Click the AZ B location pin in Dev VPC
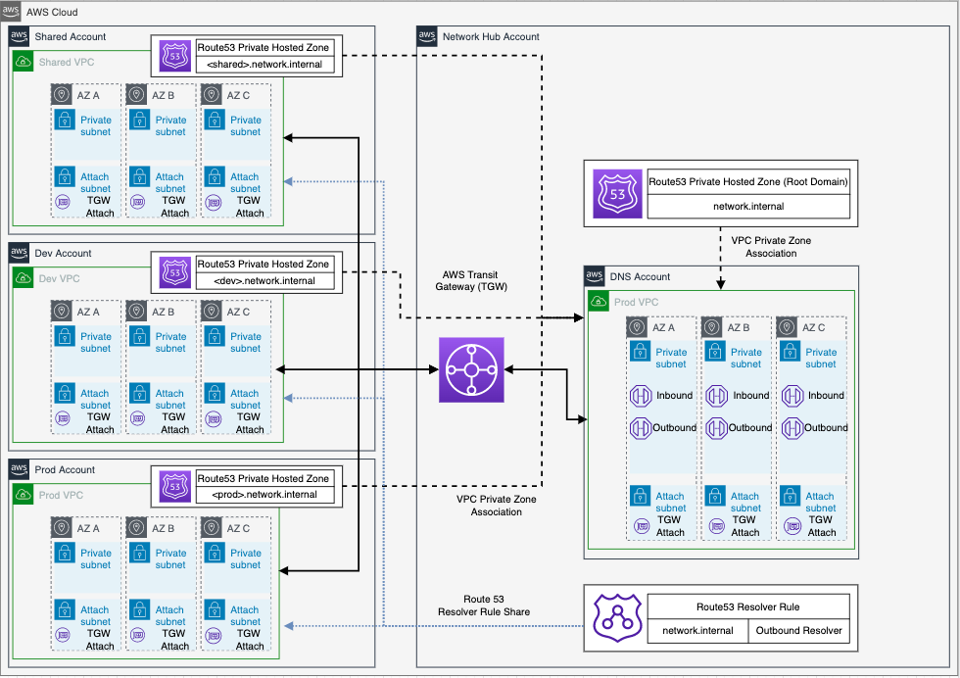 pos(136,312)
